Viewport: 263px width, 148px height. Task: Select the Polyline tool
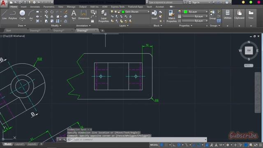pyautogui.click(x=13, y=15)
